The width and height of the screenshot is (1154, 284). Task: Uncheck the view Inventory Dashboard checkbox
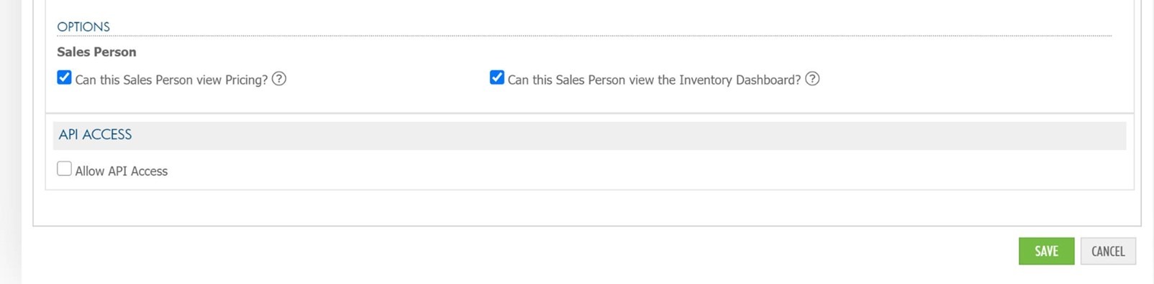496,77
